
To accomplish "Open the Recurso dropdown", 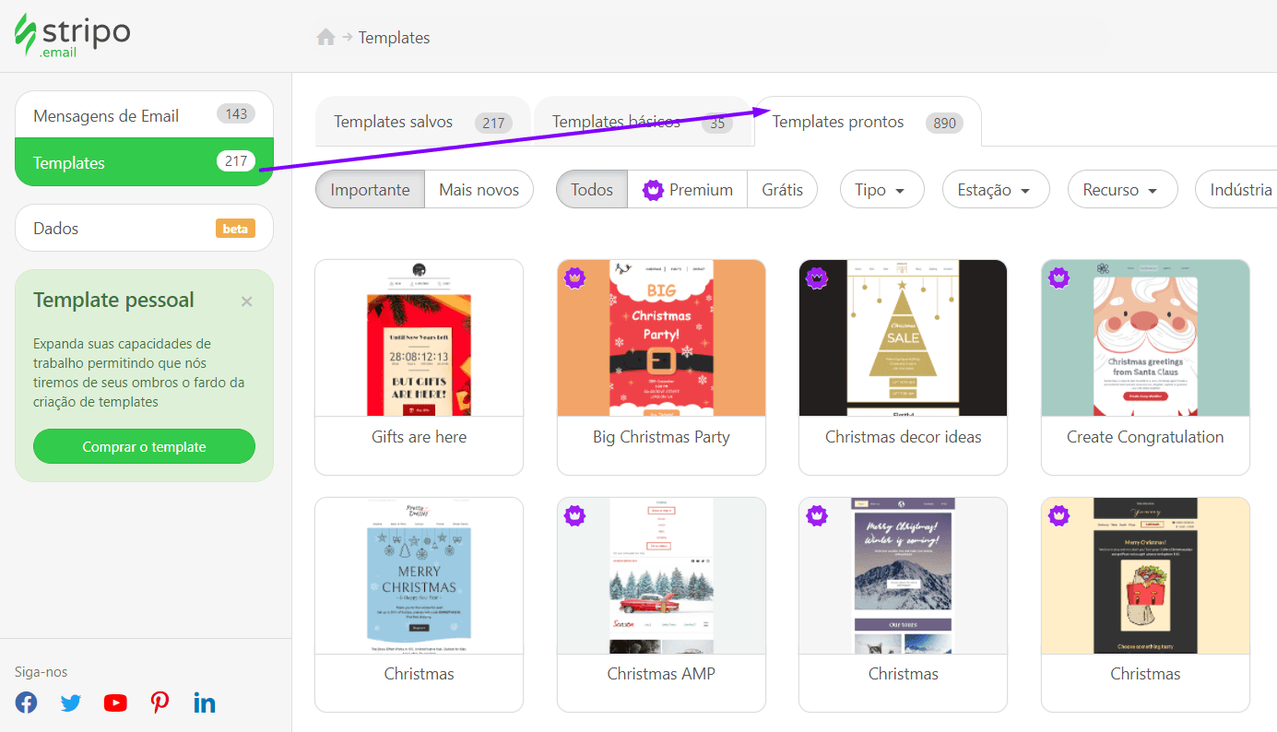I will (1122, 189).
